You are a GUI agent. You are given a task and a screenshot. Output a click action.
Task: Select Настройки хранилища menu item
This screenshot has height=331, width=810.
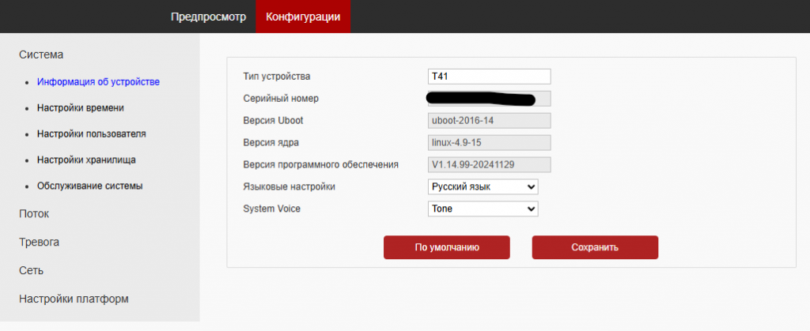(86, 160)
